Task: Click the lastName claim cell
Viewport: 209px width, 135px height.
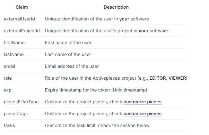Action: pos(14,54)
